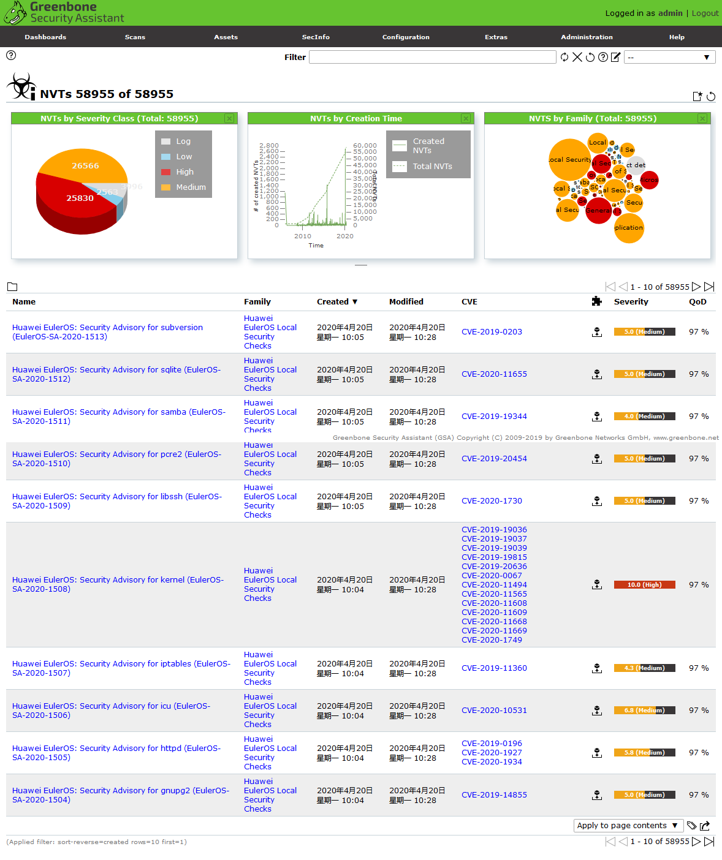This screenshot has height=860, width=722.
Task: Click the solution type puzzle column icon
Action: (x=597, y=301)
